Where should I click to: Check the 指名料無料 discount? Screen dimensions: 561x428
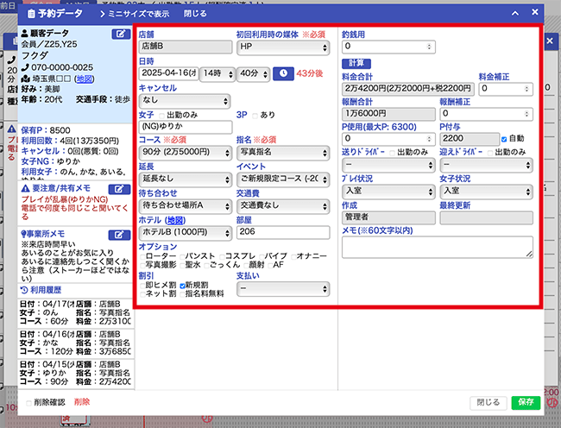click(x=182, y=294)
